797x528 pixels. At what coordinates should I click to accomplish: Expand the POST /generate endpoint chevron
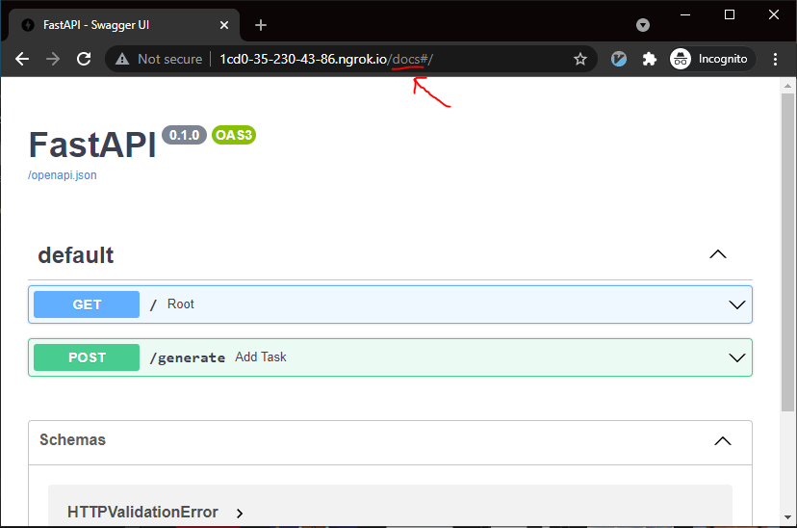pos(737,357)
